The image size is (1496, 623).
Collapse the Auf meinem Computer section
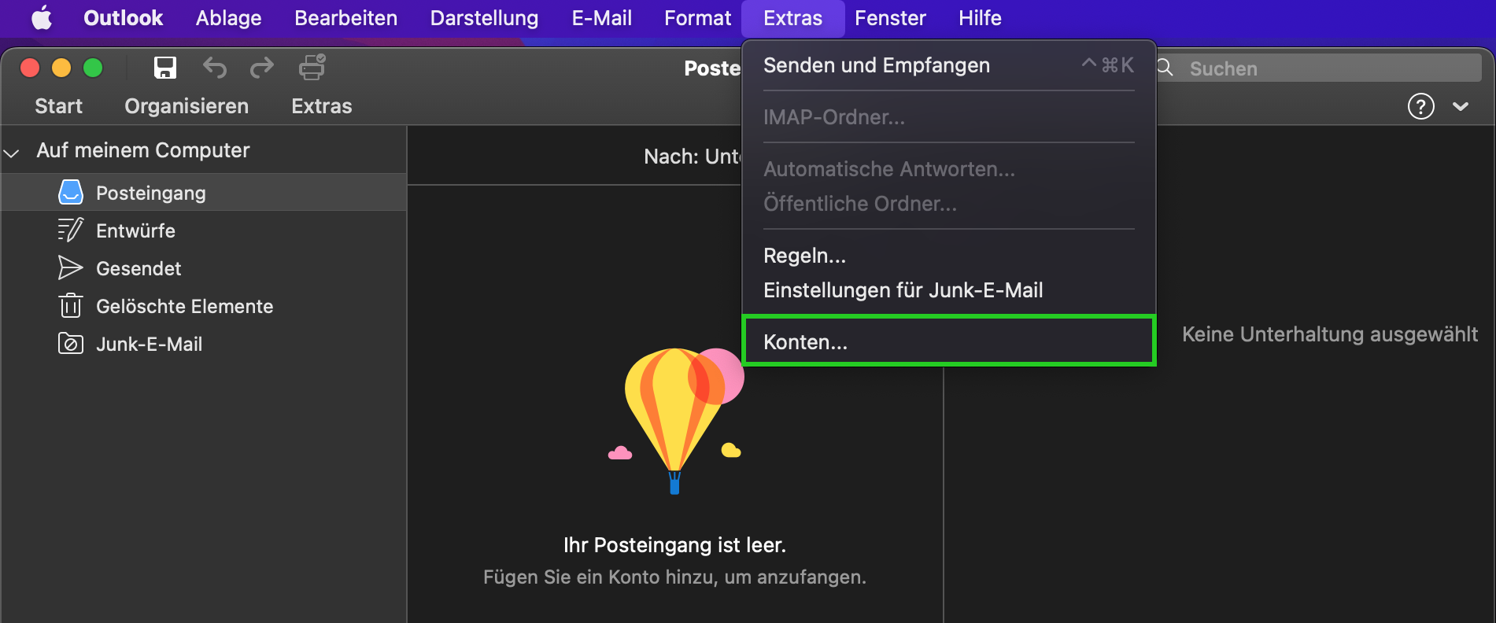[12, 153]
